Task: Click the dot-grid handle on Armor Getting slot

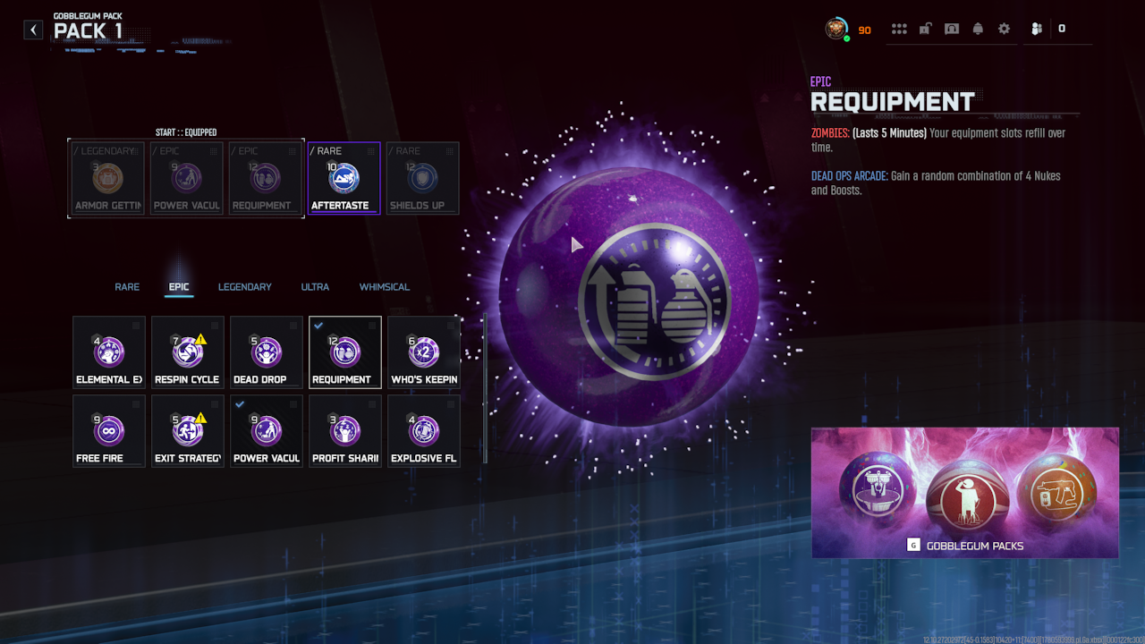Action: point(134,151)
